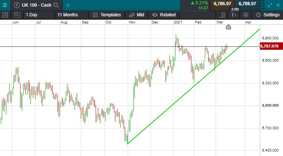Add a new chart tab with plus
Image resolution: width=283 pixels, height=156 pixels.
click(68, 5)
